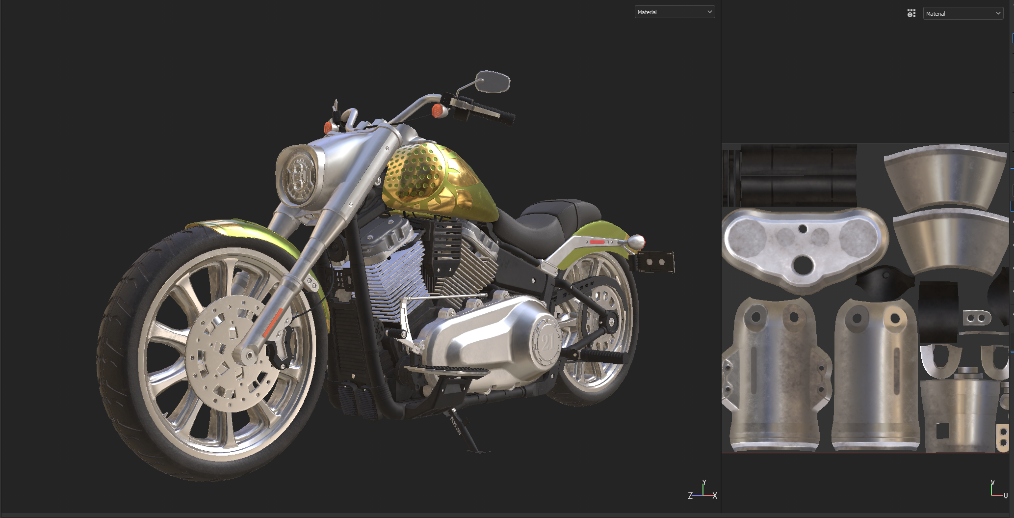Click the black grip UV island at top
1014x518 pixels.
[x=799, y=175]
